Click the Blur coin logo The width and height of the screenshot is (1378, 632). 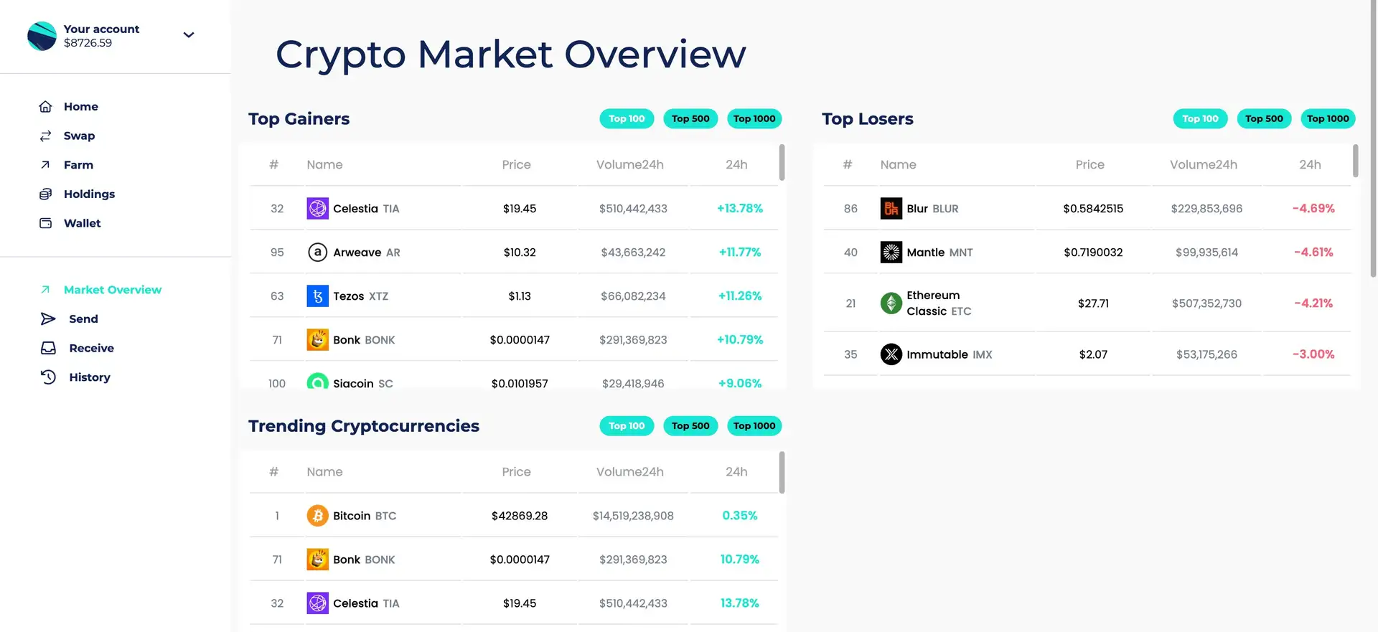pos(891,209)
